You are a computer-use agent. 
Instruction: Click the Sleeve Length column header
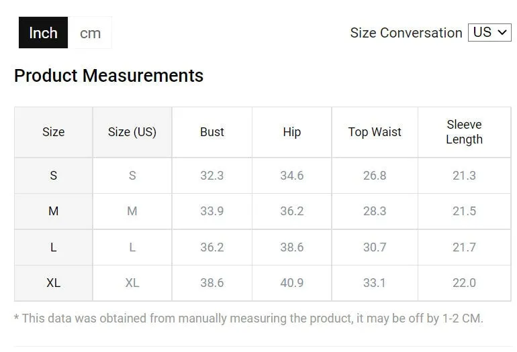click(x=464, y=132)
